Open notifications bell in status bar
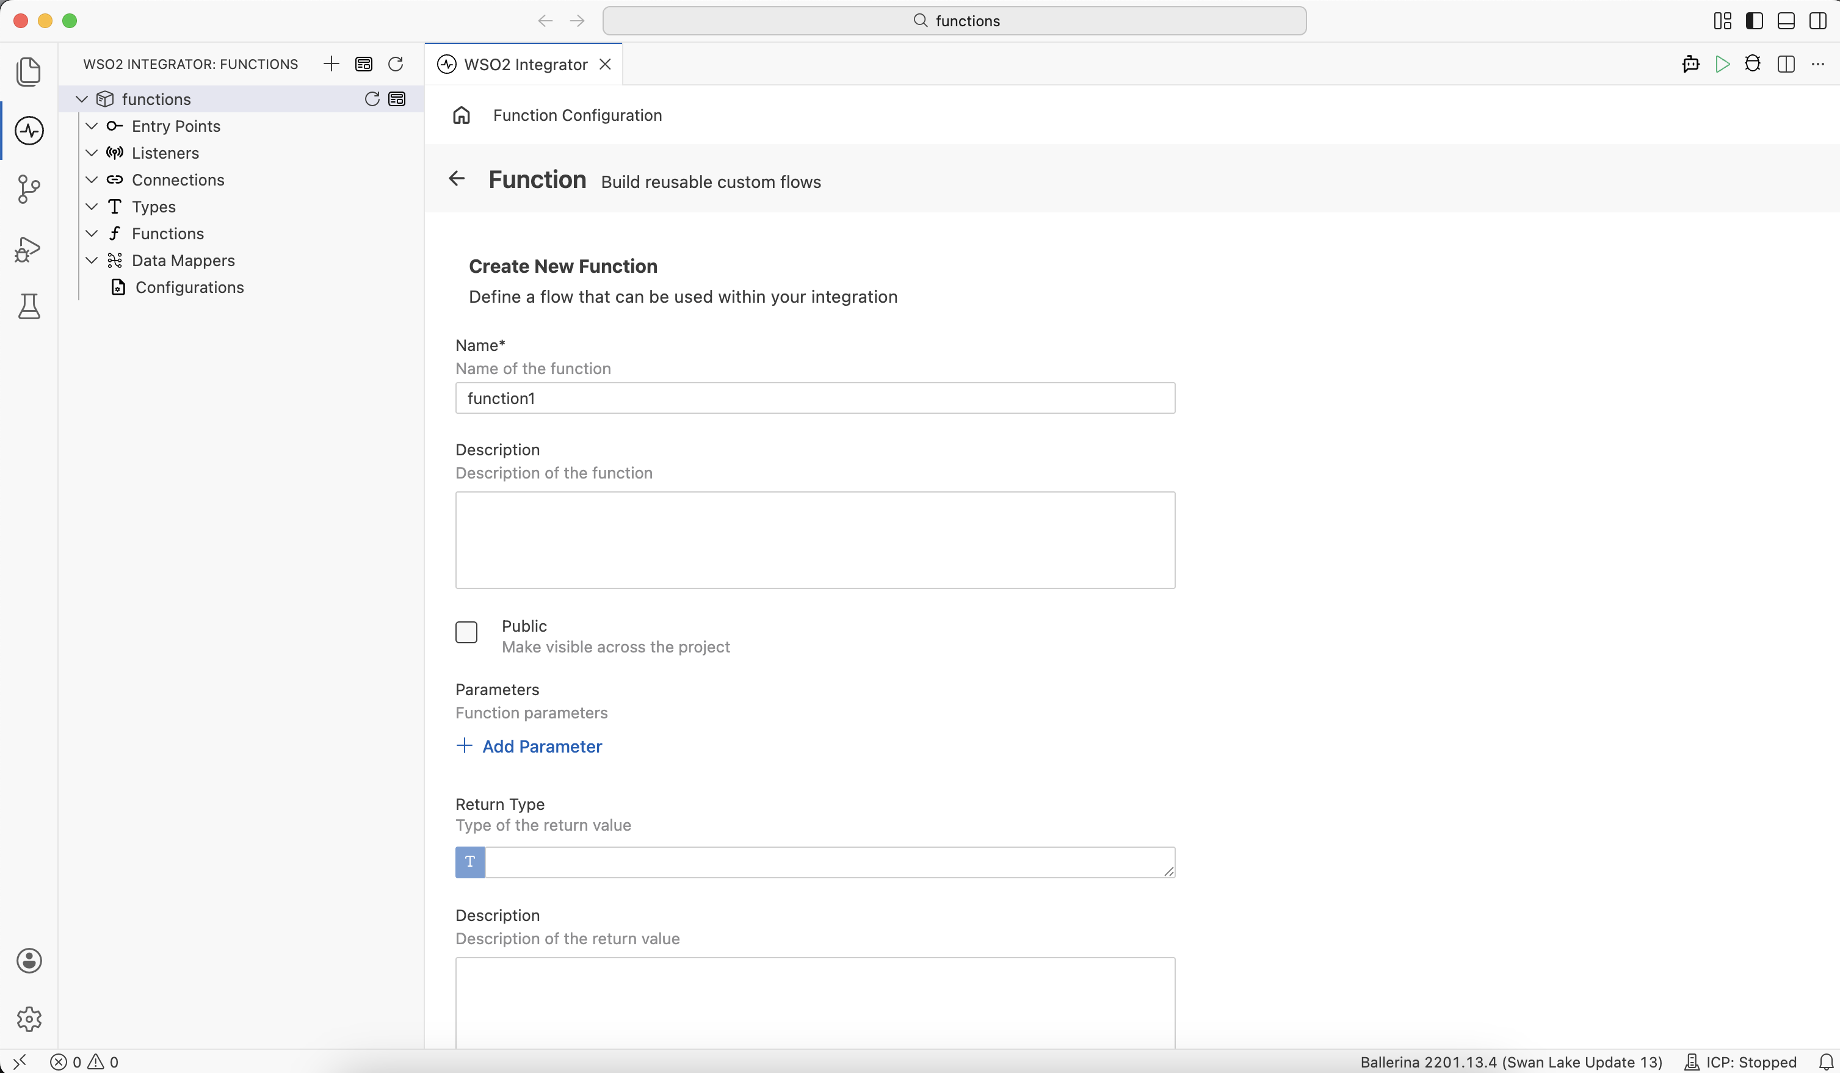 click(1826, 1062)
